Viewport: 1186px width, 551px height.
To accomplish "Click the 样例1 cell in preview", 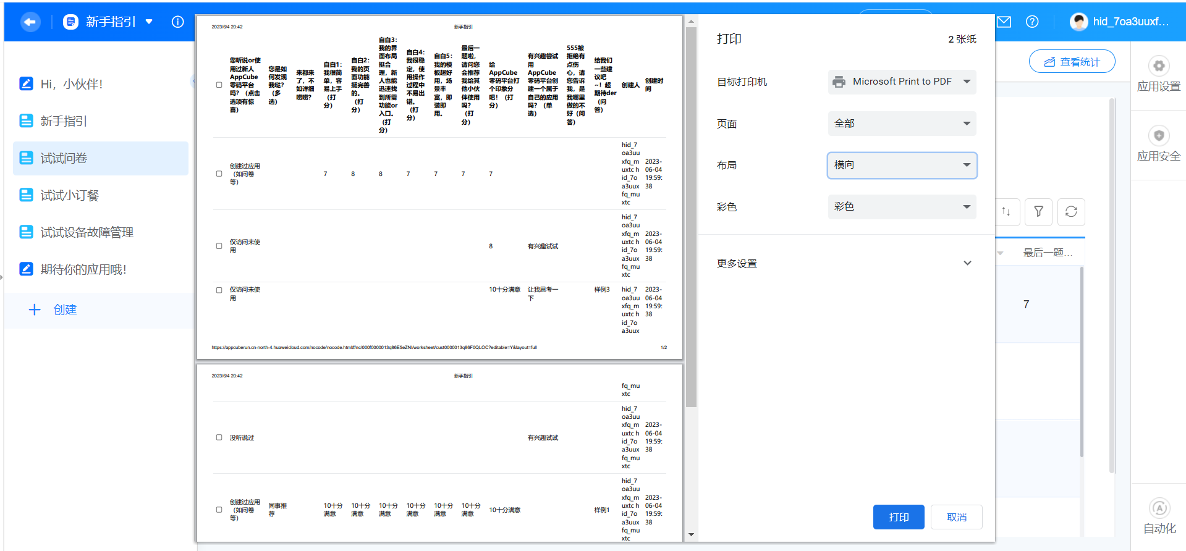I will tap(602, 510).
